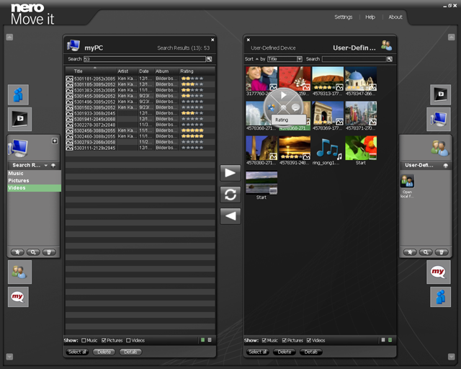Select the mobile phone icon in right sidebar

point(440,297)
